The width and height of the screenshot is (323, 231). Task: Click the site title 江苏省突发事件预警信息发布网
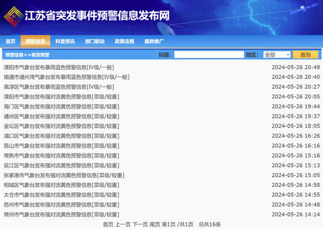click(97, 16)
